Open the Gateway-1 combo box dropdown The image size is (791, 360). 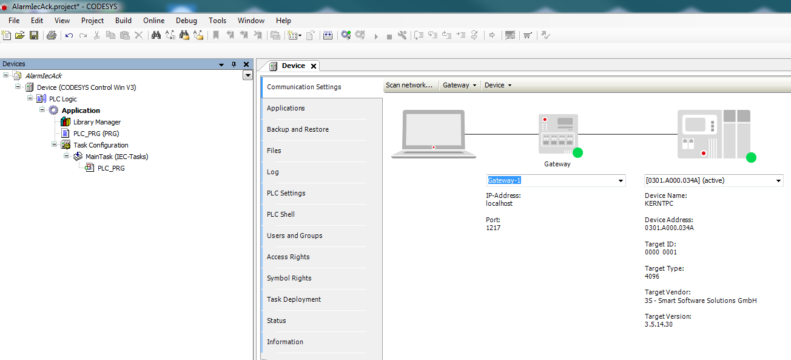click(x=621, y=181)
